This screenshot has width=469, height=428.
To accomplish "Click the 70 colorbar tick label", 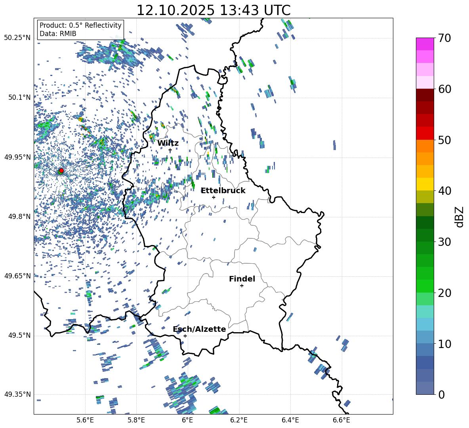I will pos(444,38).
